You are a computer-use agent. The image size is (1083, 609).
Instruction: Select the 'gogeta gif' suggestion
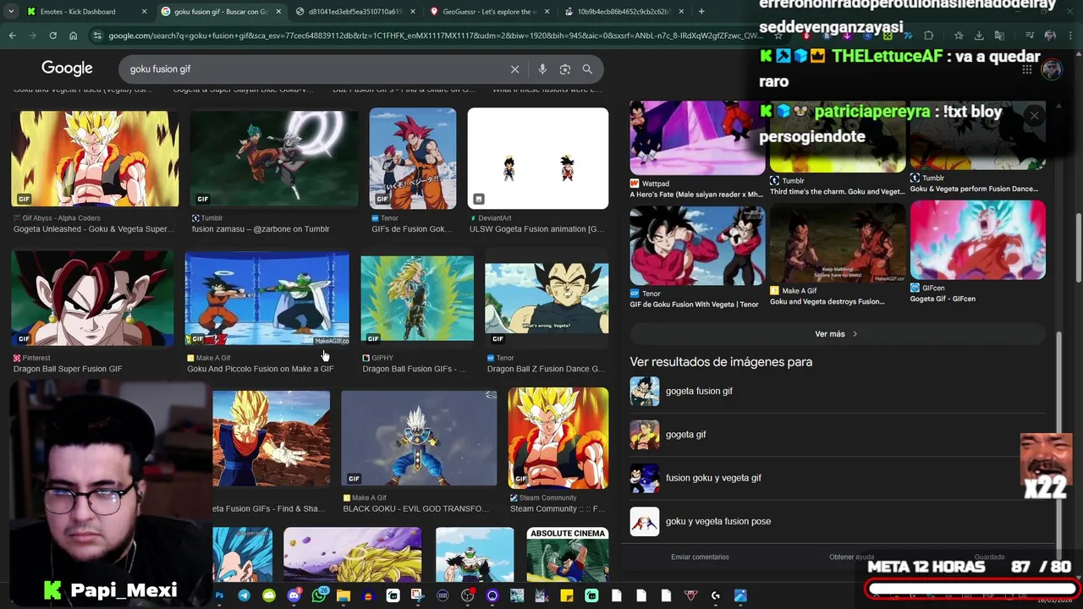(685, 435)
